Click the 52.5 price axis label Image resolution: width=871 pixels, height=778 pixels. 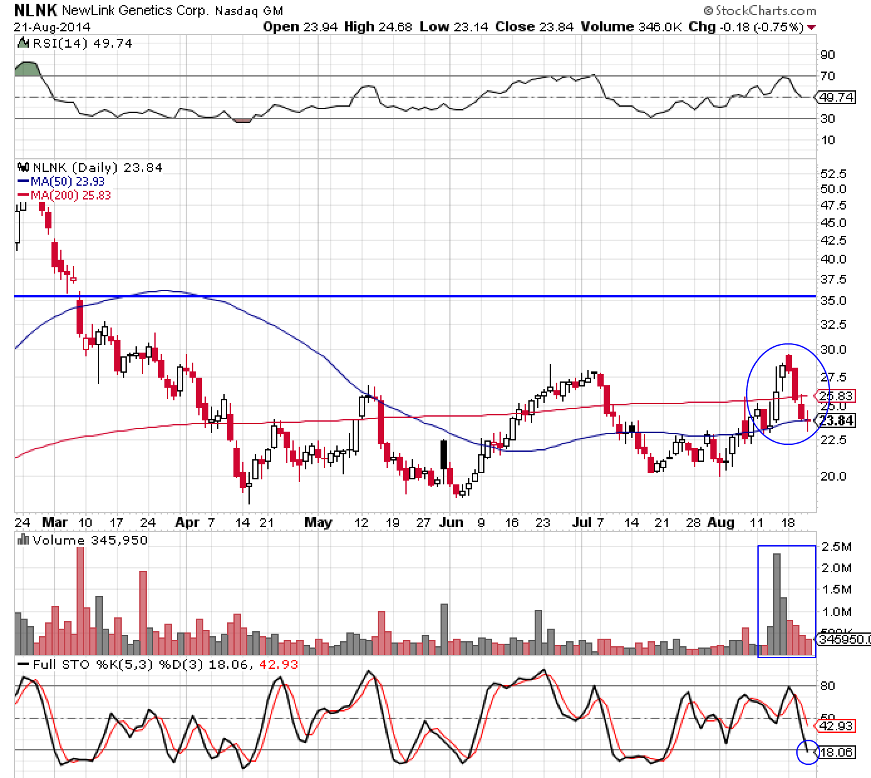pos(833,174)
